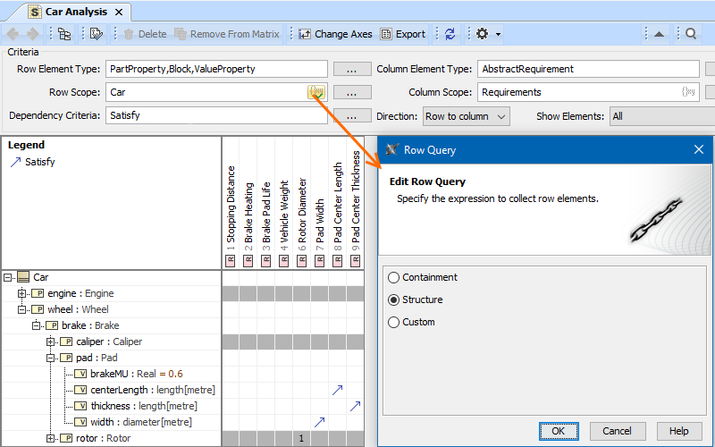This screenshot has width=715, height=447.
Task: Click OK in Row Query dialog
Action: coord(559,431)
